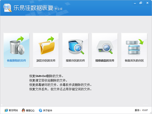Click the trash can recover deleted files icon
The width and height of the screenshot is (152, 114).
[x=17, y=45]
